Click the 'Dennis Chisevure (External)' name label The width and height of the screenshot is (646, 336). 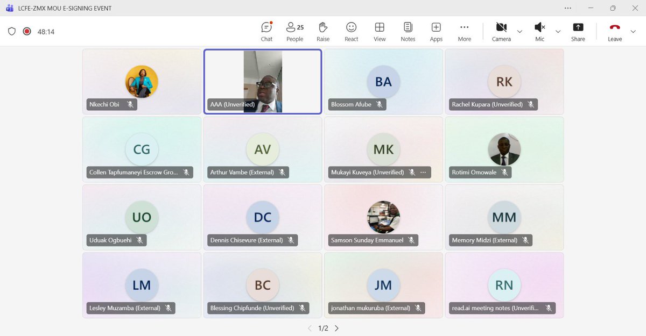(x=246, y=240)
